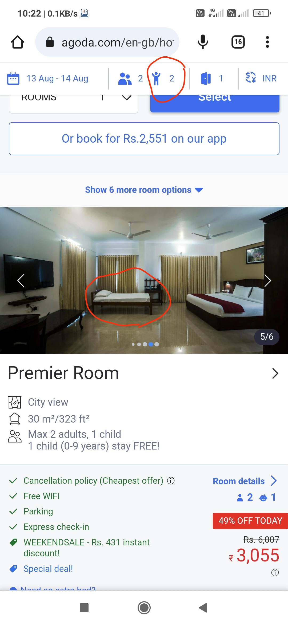
Task: Click the blue Select button
Action: 215,103
